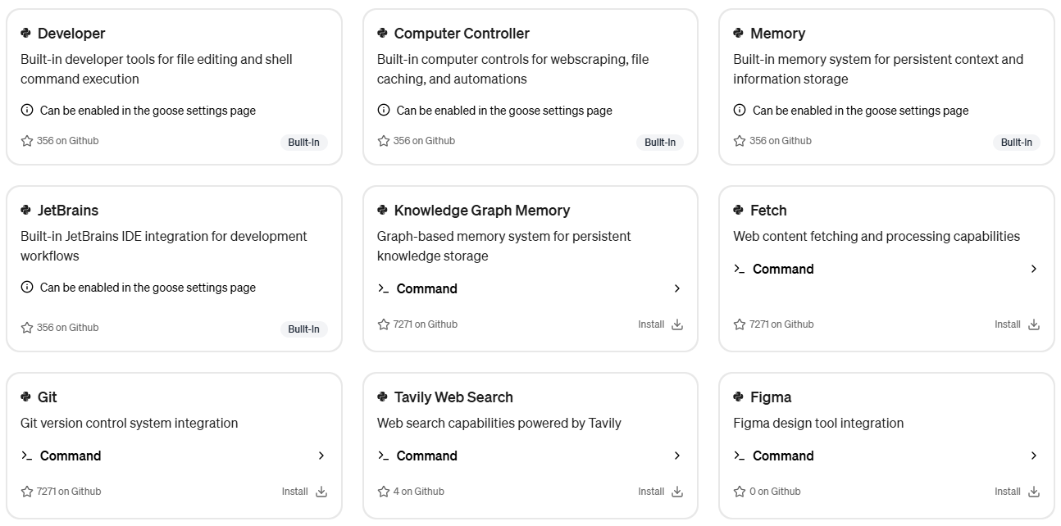Screen dimensions: 1061x526
Task: Expand the Command section on Tavily Web Search
Action: [530, 456]
